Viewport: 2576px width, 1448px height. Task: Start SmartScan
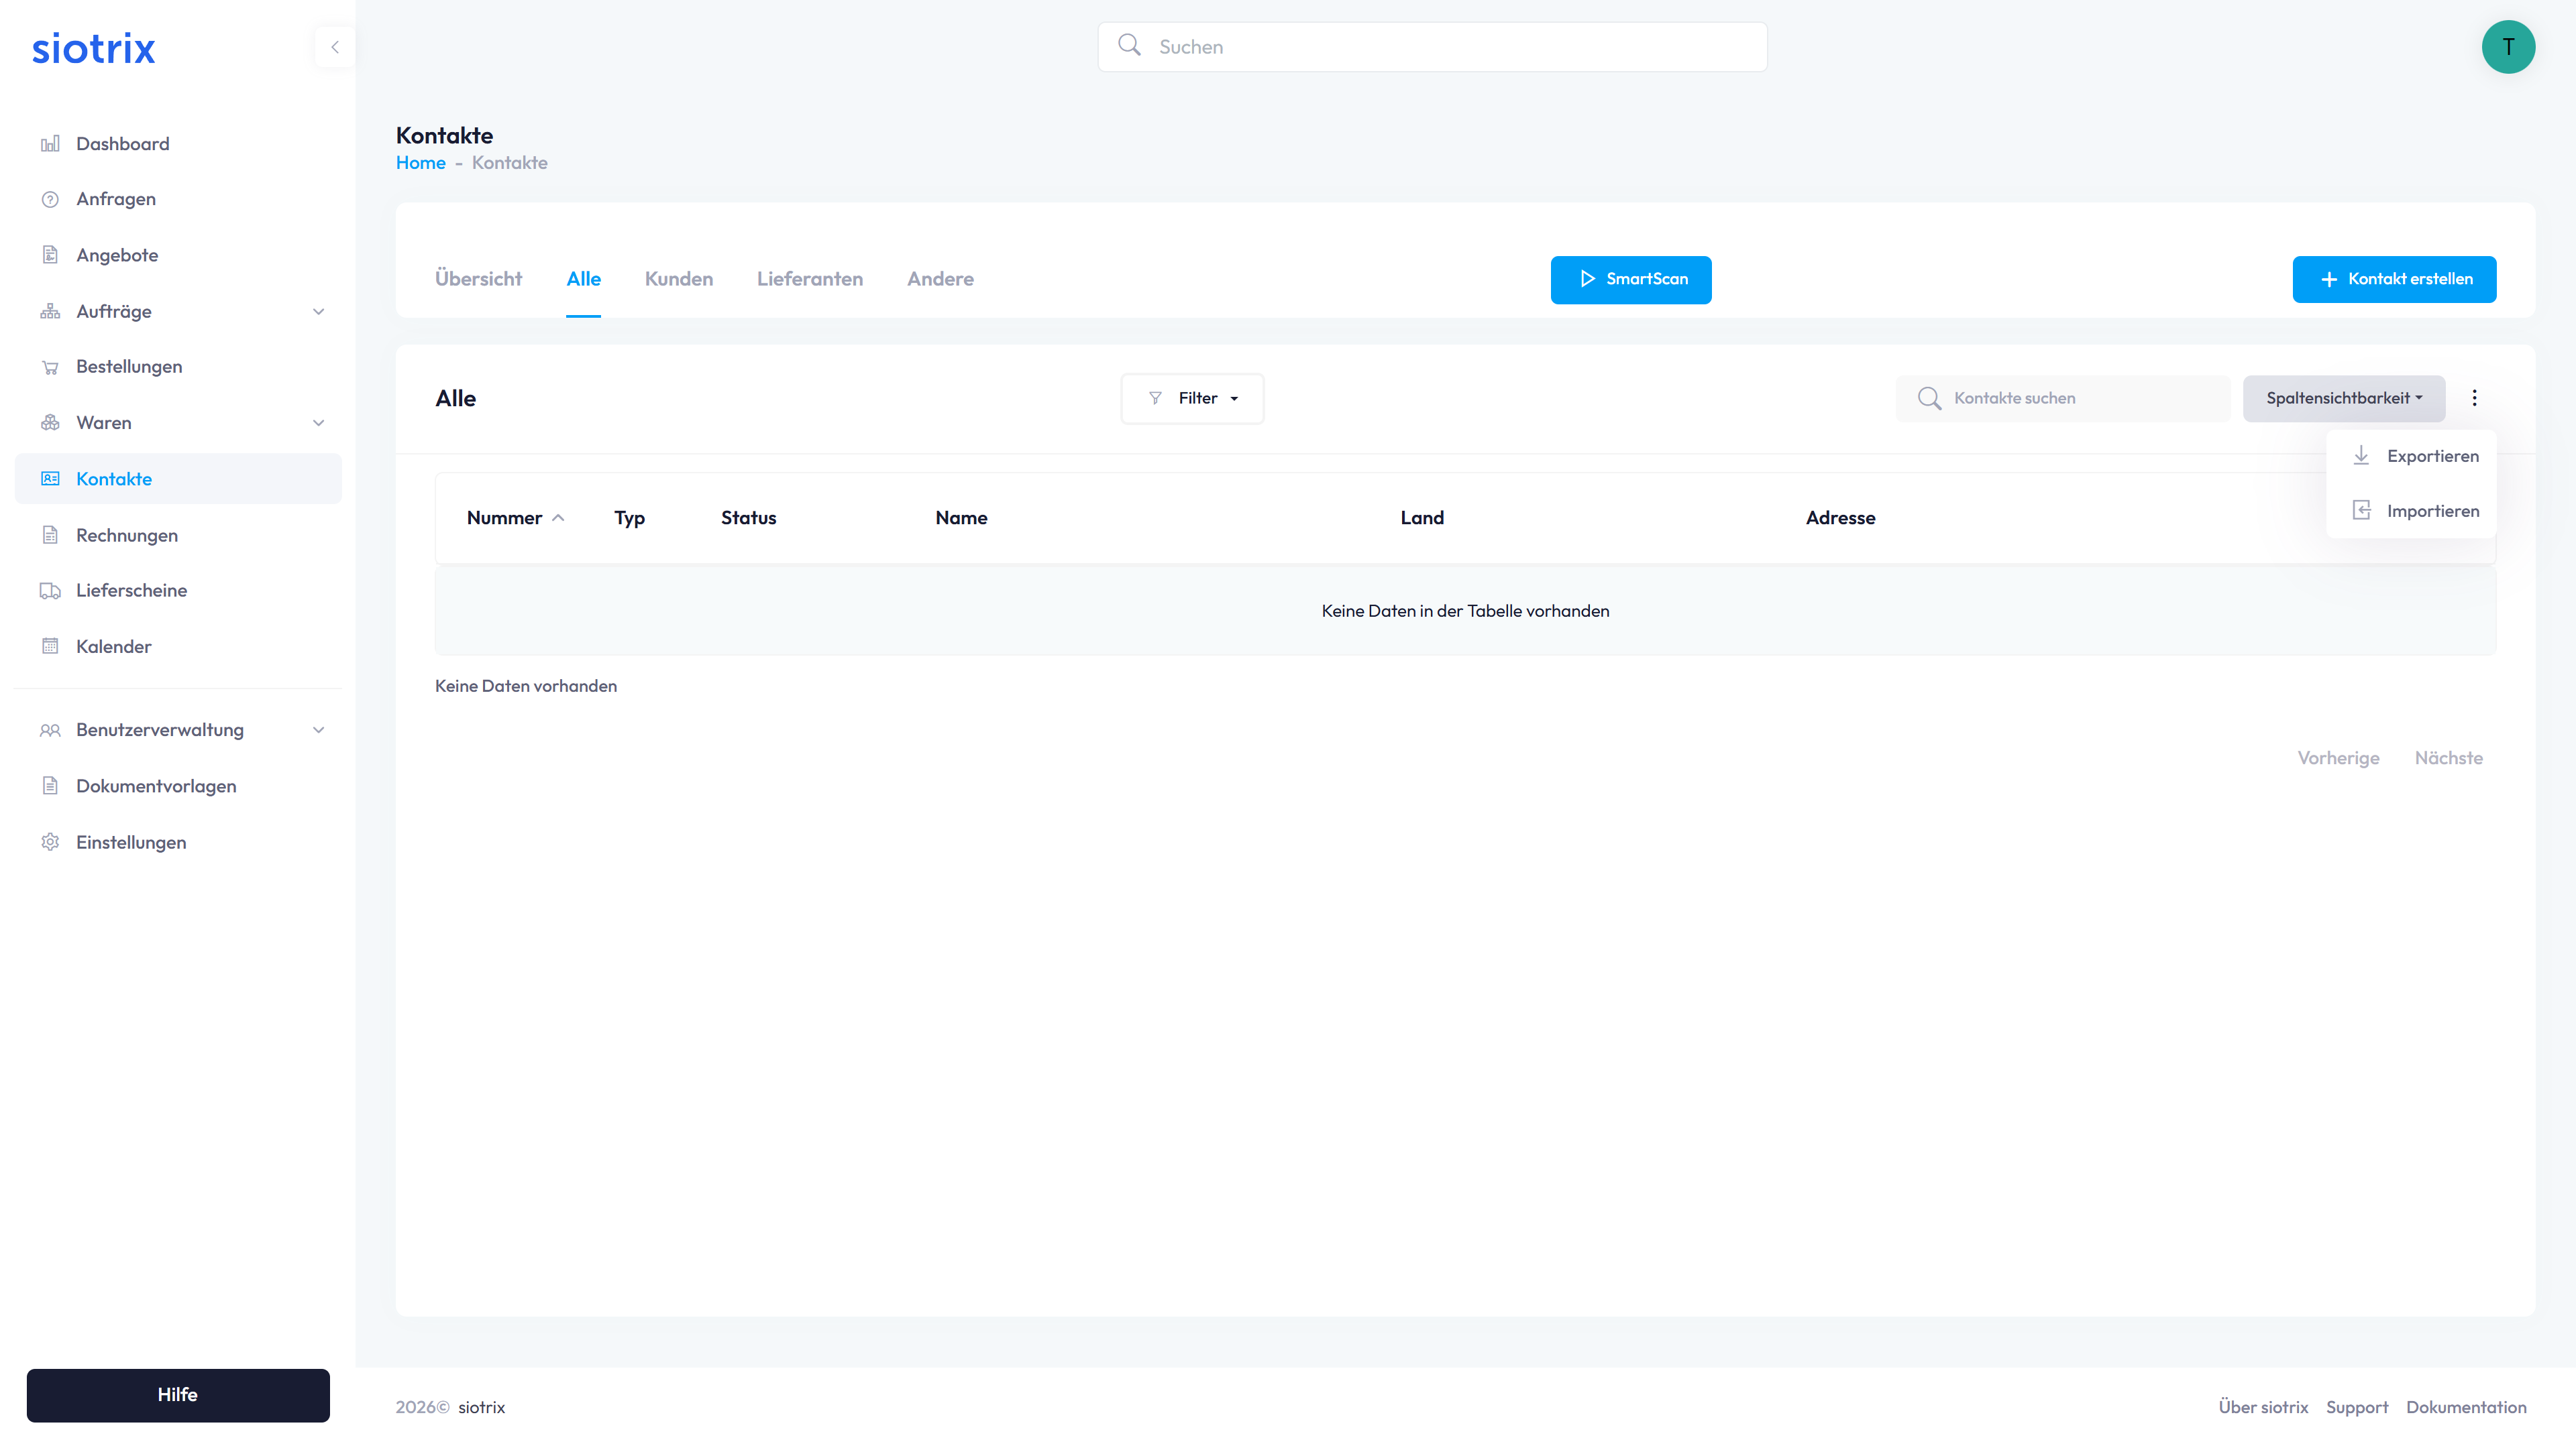[1630, 280]
